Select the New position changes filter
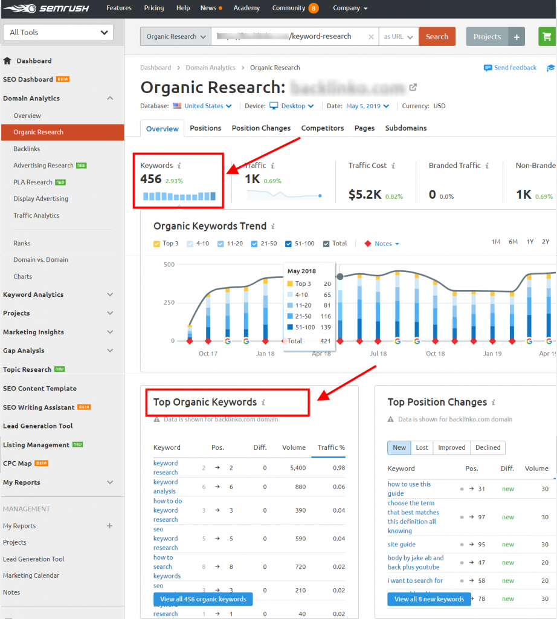Viewport: 557px width, 619px height. [x=399, y=448]
